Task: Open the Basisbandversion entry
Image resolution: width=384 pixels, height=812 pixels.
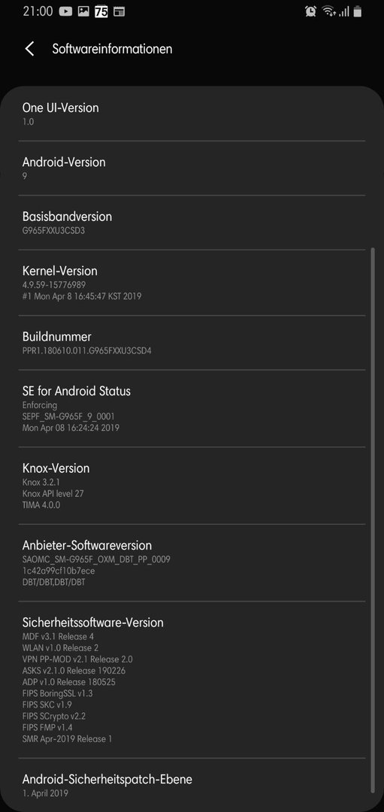Action: (x=192, y=222)
